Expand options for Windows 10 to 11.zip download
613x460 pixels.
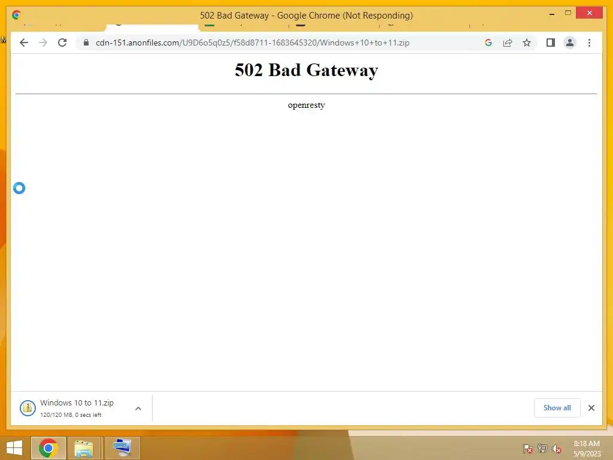click(x=138, y=408)
